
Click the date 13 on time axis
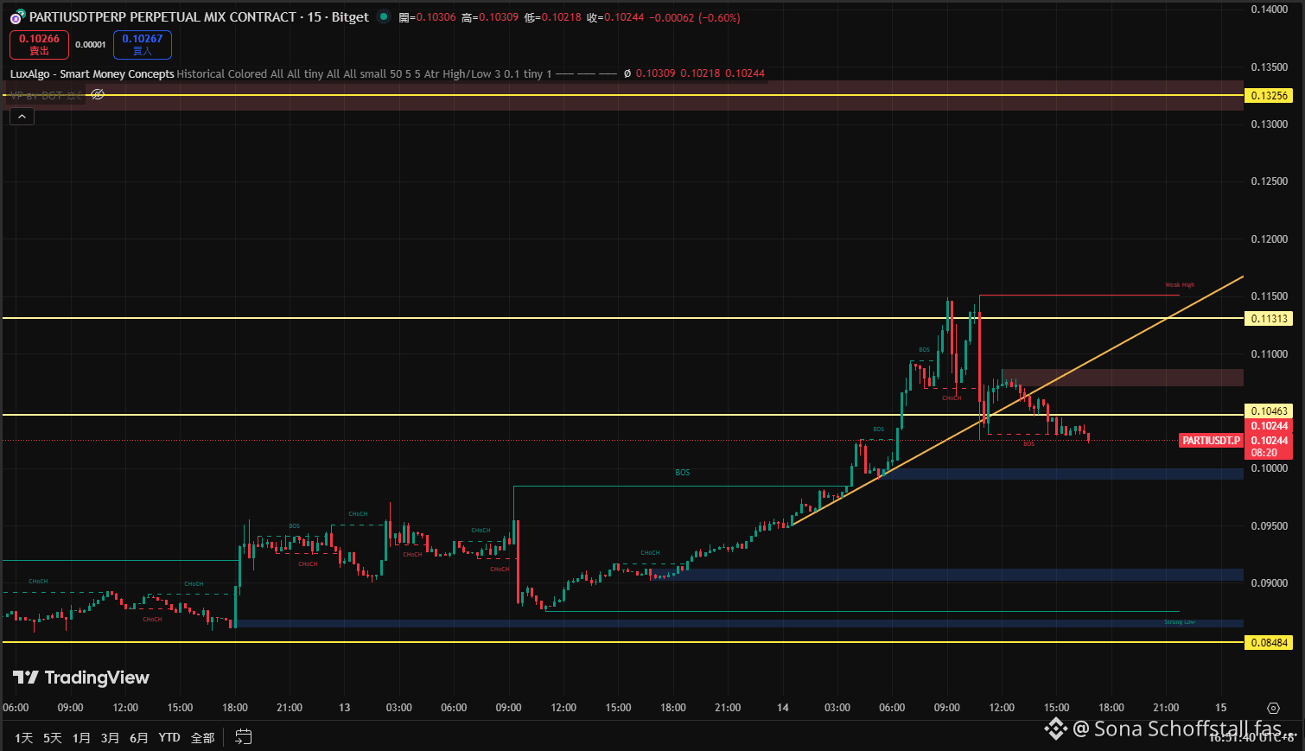point(344,708)
